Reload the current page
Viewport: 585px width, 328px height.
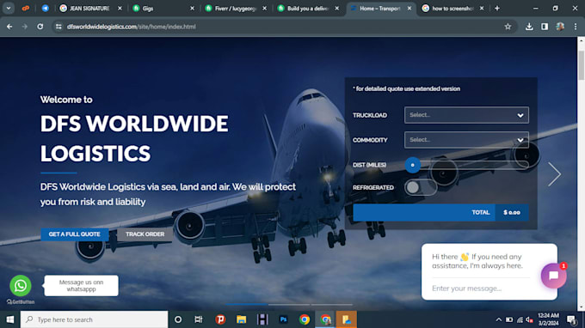(40, 27)
